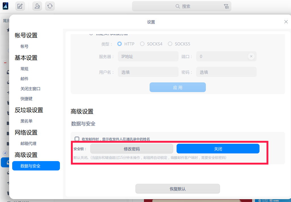Click the 网络设置 section heading

tap(26, 133)
